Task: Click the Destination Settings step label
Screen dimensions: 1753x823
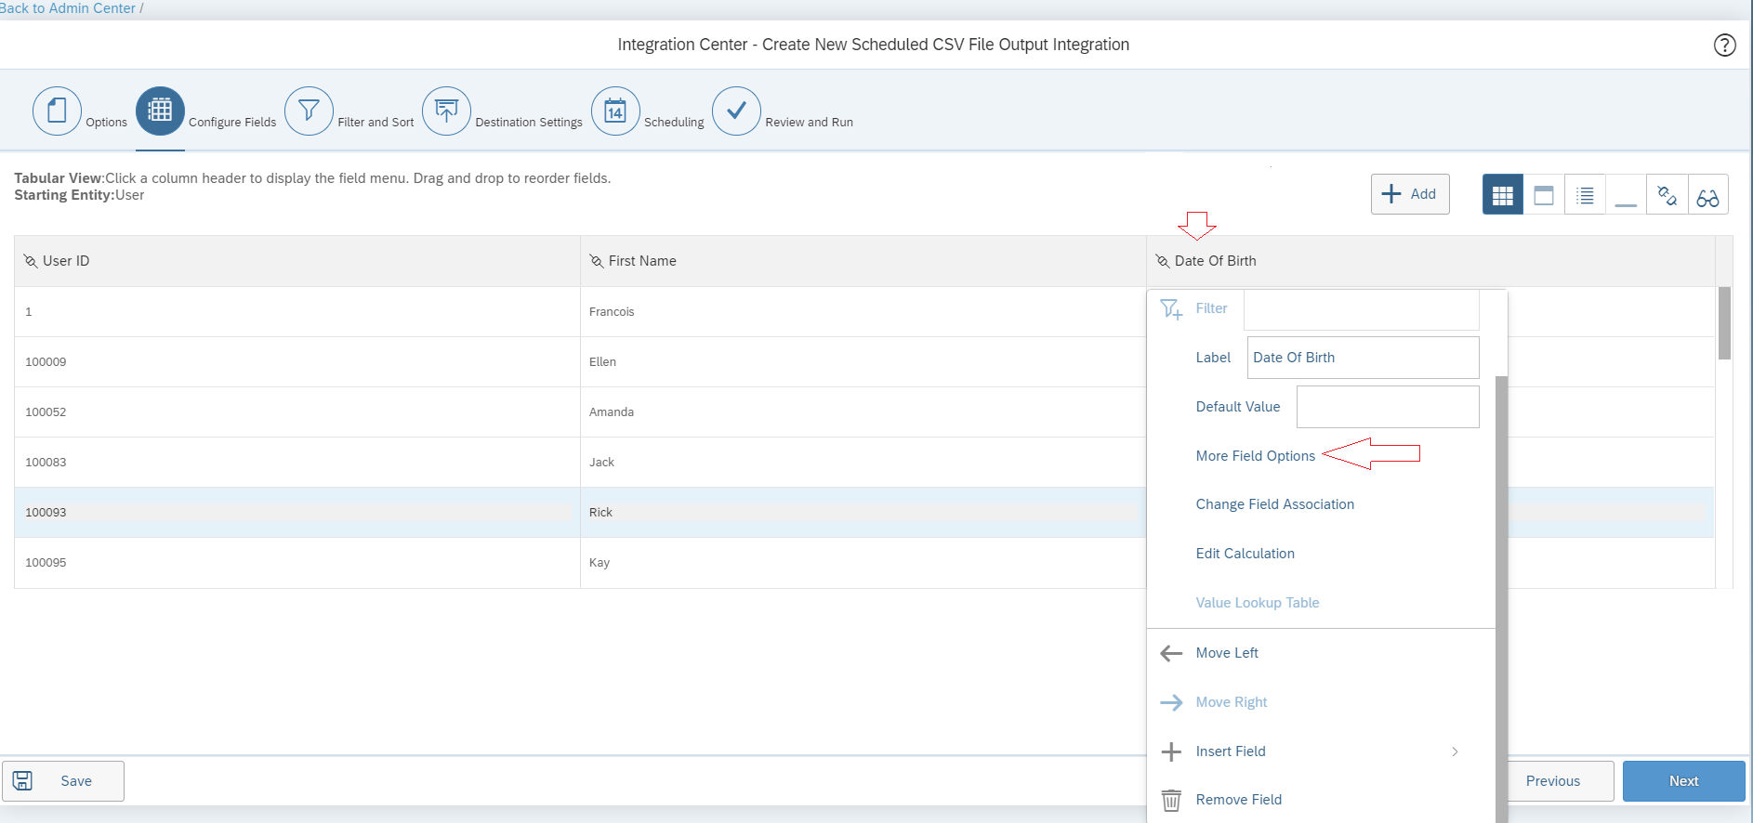Action: [529, 123]
